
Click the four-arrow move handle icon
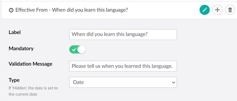click(217, 10)
